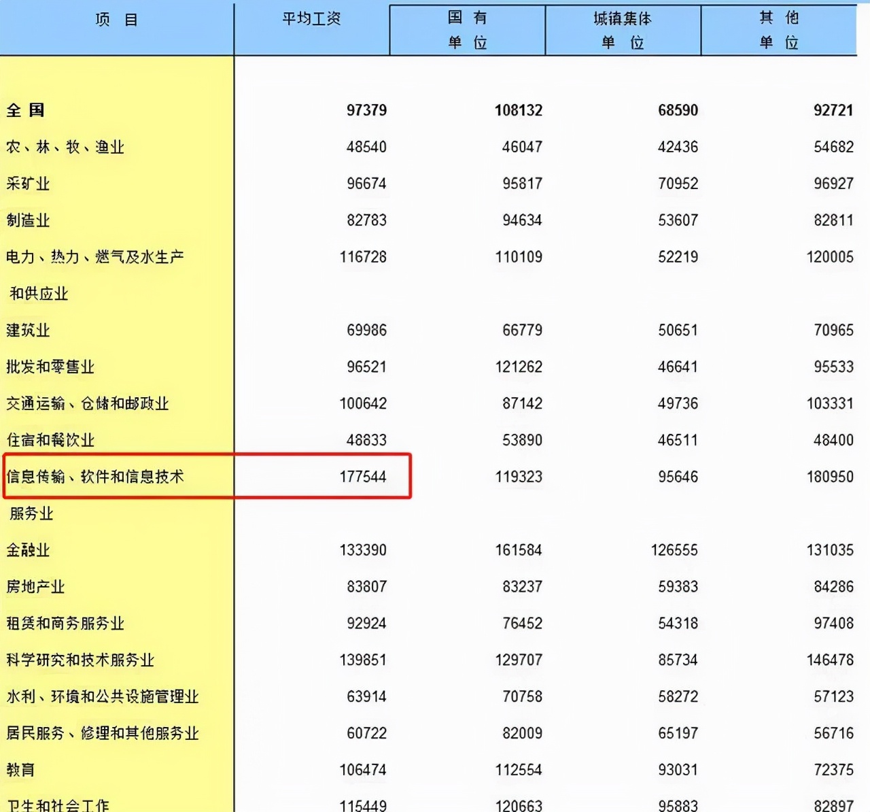Click the red-highlighted 177544 cell
This screenshot has width=870, height=812.
pos(363,477)
